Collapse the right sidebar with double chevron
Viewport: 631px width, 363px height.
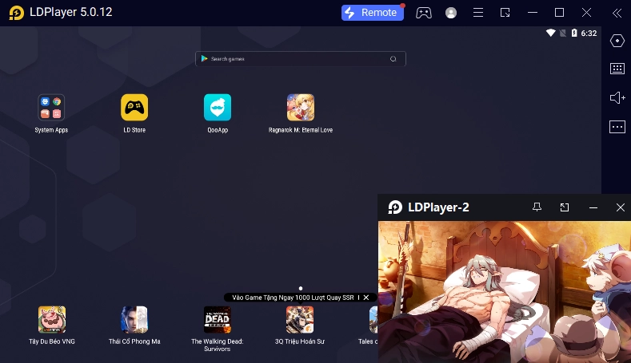(x=617, y=13)
